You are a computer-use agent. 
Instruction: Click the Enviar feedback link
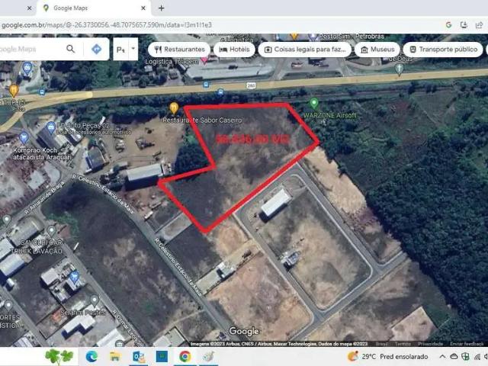click(467, 344)
